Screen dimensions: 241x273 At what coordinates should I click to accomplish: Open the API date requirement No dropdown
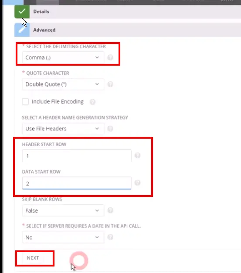[x=63, y=237]
